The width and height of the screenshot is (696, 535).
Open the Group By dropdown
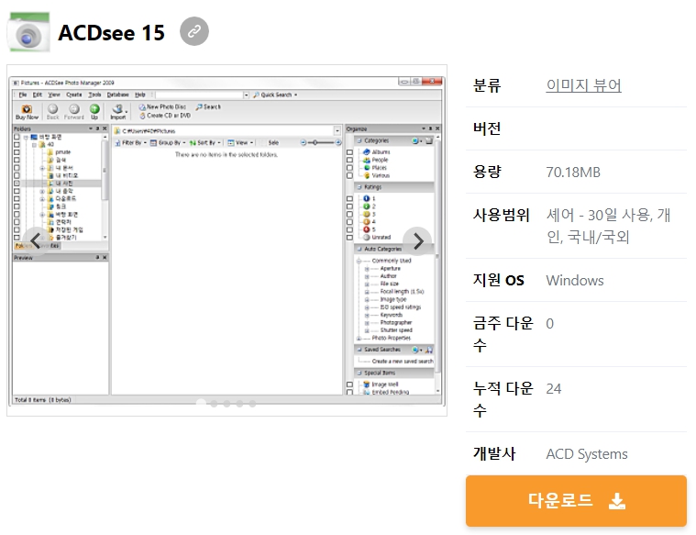(168, 142)
